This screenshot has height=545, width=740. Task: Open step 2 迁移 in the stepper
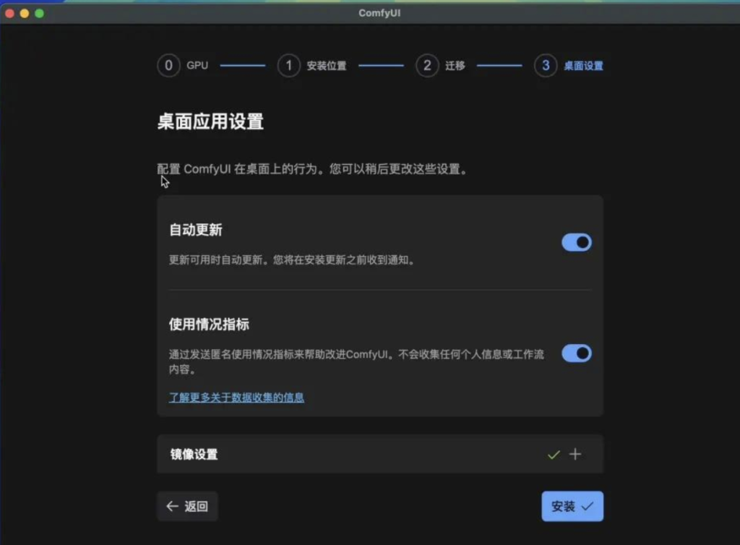point(441,65)
